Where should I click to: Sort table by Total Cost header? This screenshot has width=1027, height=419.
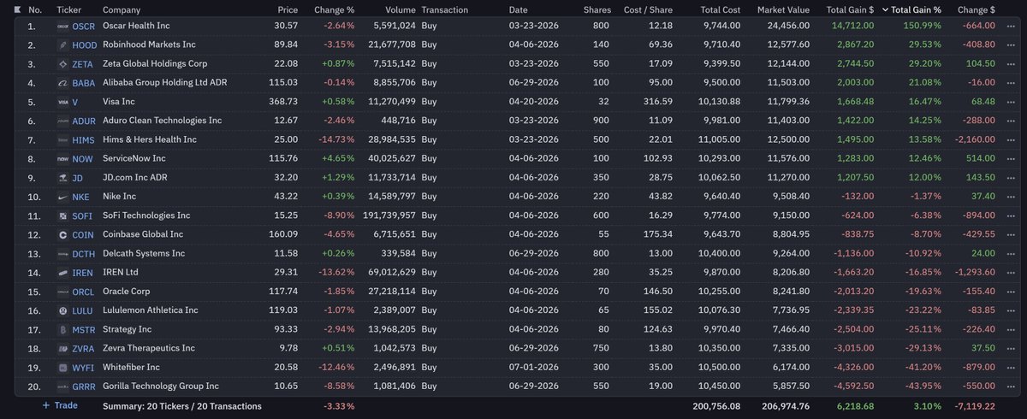coord(720,9)
